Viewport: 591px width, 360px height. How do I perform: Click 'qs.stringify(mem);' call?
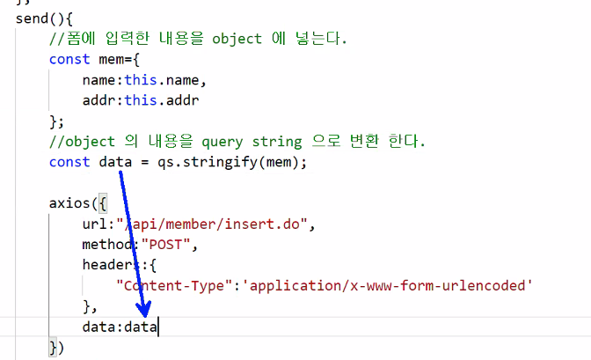[232, 162]
